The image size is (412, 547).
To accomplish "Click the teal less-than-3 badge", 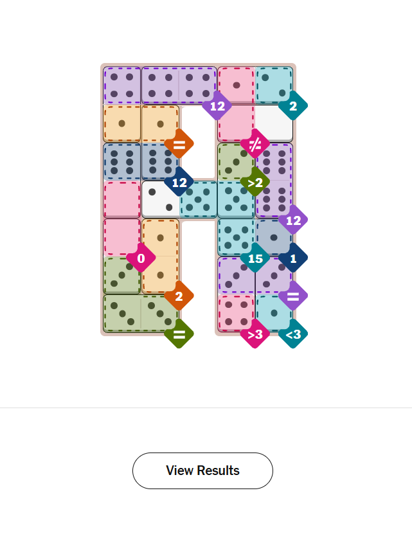I will point(292,334).
